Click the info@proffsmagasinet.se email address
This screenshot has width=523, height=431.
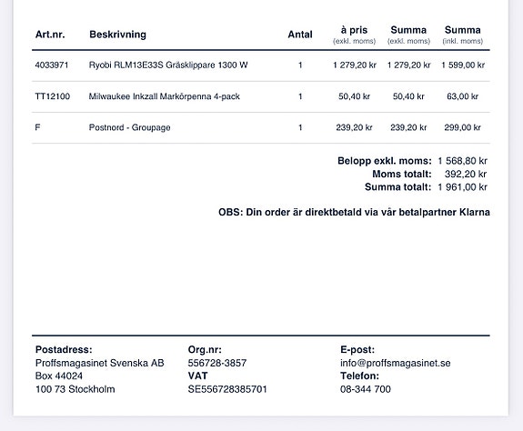(x=396, y=363)
